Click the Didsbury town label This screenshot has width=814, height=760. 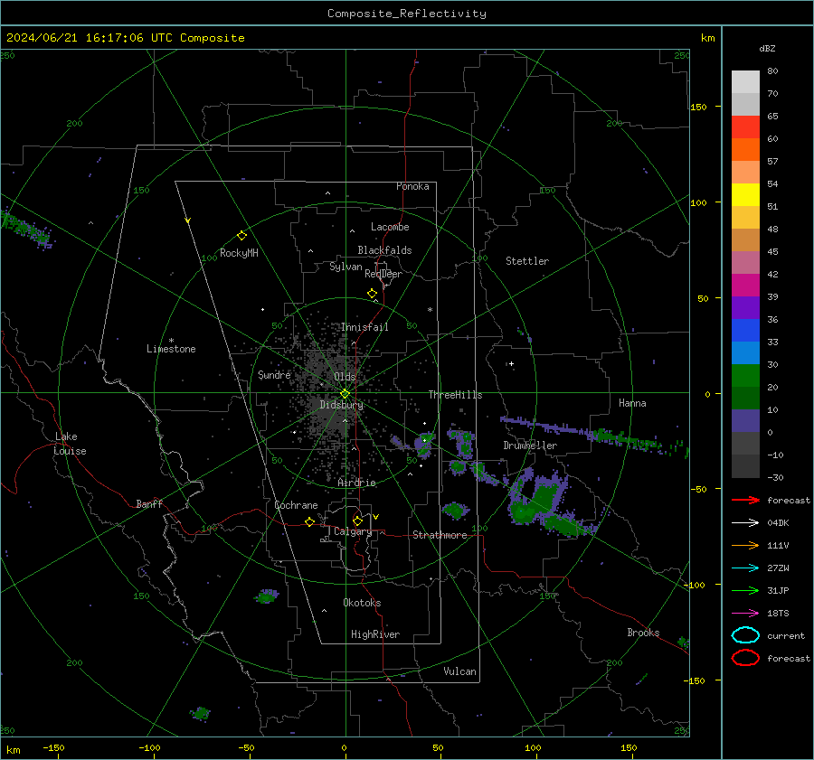pyautogui.click(x=342, y=405)
